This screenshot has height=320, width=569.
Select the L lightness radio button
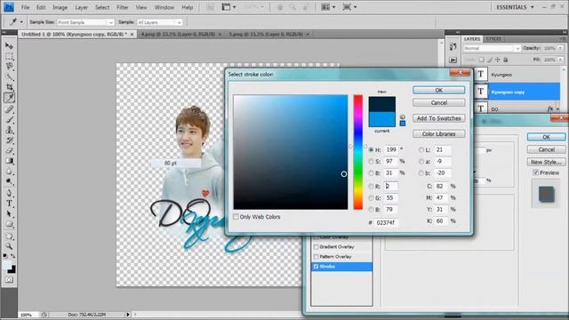pyautogui.click(x=421, y=149)
